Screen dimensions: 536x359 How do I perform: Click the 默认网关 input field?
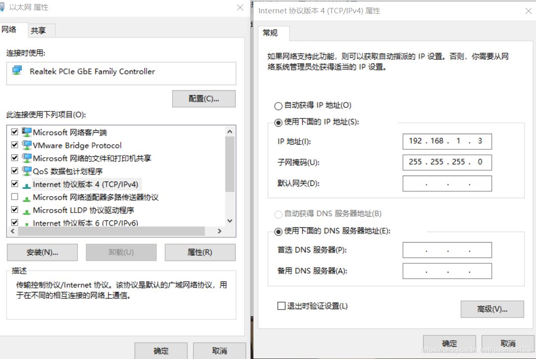tap(447, 183)
